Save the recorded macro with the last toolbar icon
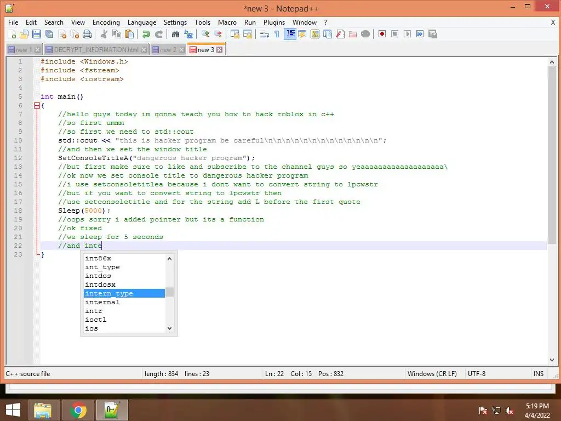Screen dimensions: 561x421 tap(433, 34)
